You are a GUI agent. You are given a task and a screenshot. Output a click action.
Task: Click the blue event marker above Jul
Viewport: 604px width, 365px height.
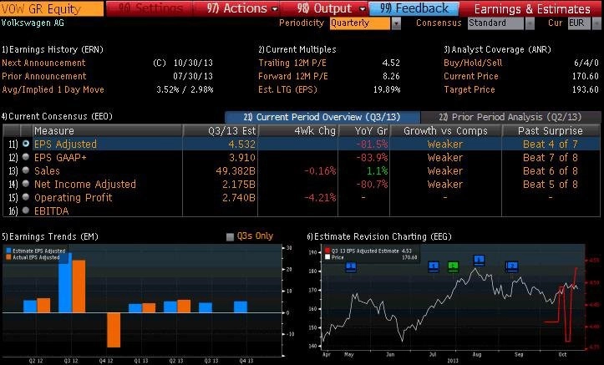[434, 266]
